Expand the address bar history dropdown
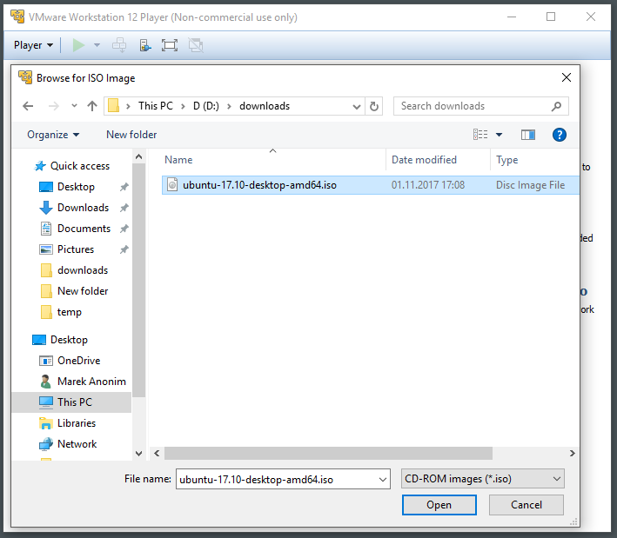 point(357,107)
